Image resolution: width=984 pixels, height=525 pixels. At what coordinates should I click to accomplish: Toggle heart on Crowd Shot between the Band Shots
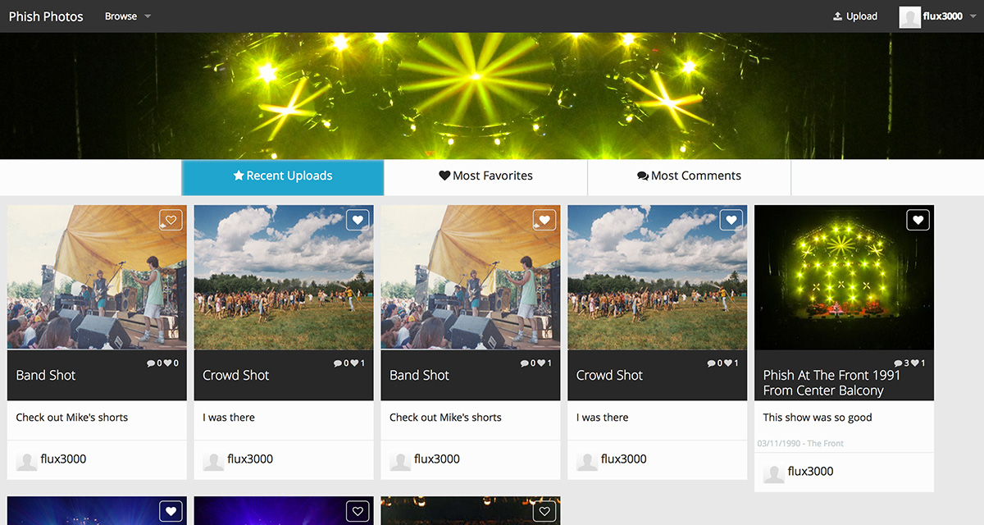point(358,220)
